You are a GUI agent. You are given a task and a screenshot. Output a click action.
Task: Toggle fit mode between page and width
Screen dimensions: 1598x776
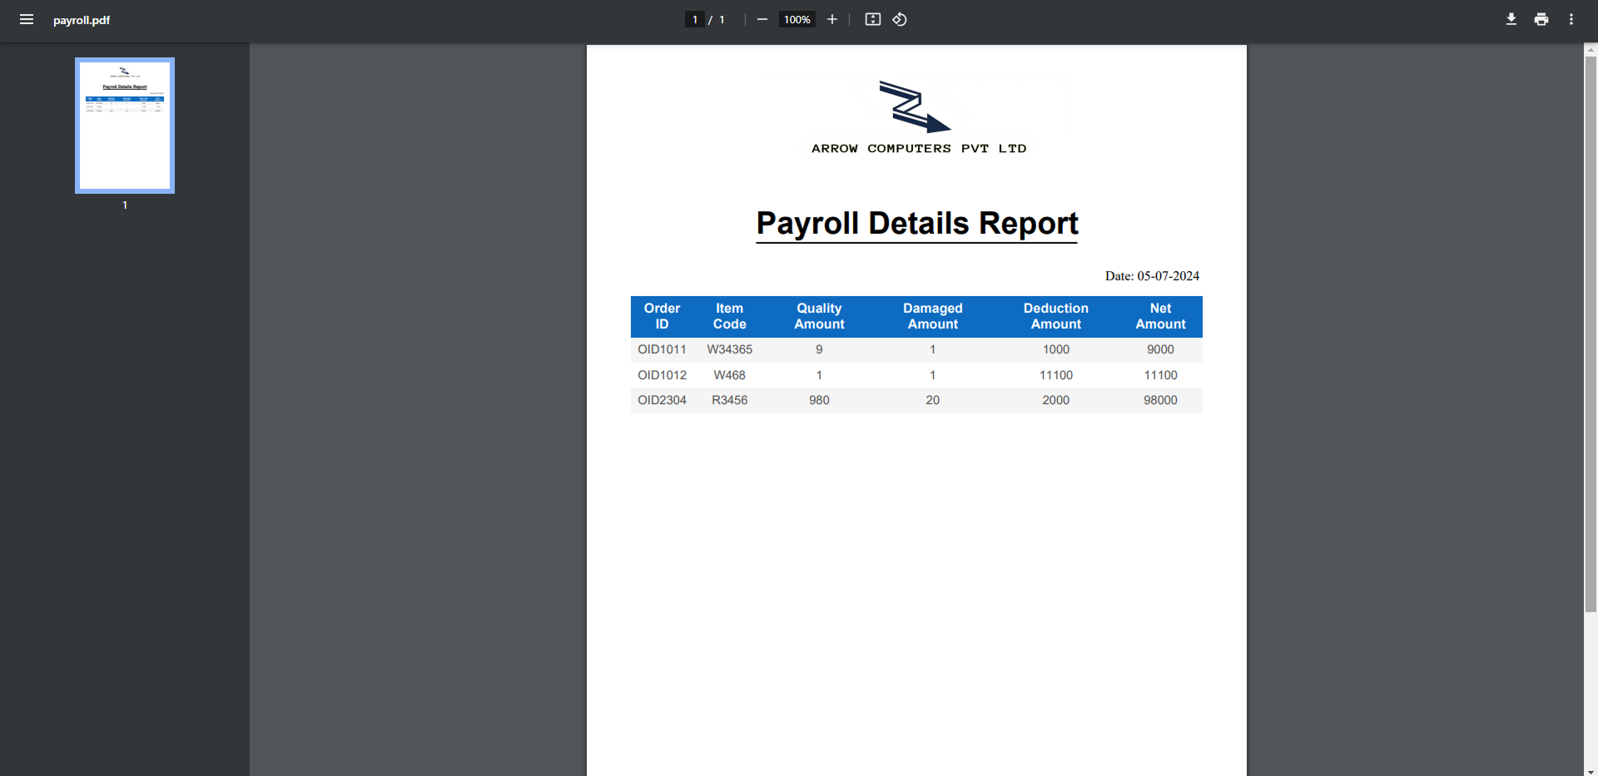(872, 19)
